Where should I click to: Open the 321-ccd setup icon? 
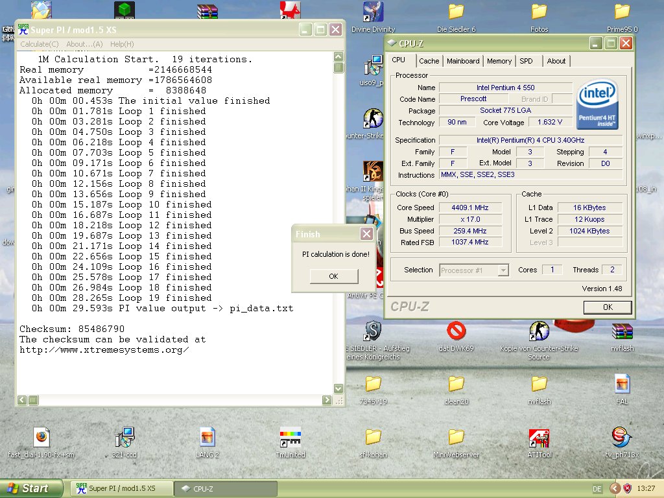point(124,438)
